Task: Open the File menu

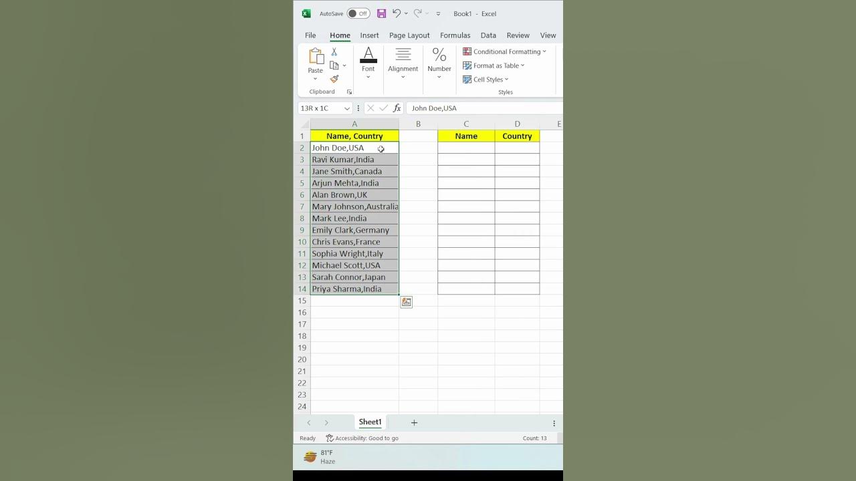Action: pos(310,35)
